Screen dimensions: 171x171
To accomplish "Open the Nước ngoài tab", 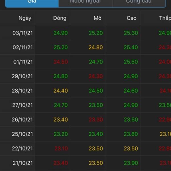I will [85, 3].
